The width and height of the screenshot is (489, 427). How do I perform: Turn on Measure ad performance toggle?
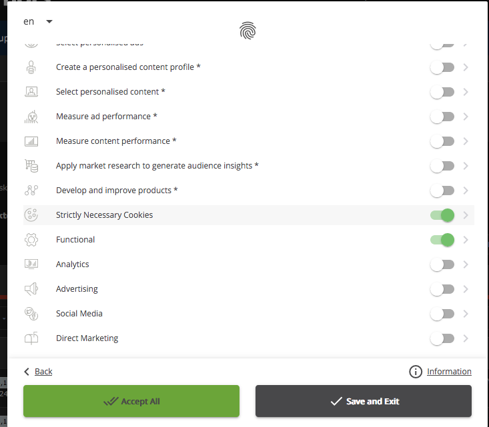click(442, 117)
